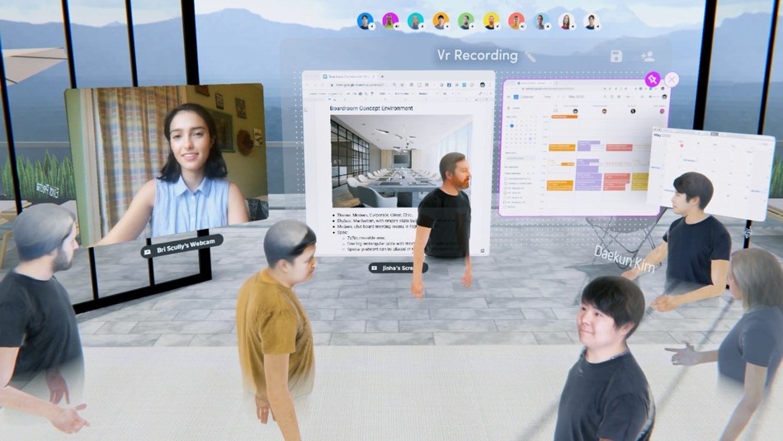Screen dimensions: 783x441
Task: Close the pinned calendar screen with X
Action: click(672, 79)
